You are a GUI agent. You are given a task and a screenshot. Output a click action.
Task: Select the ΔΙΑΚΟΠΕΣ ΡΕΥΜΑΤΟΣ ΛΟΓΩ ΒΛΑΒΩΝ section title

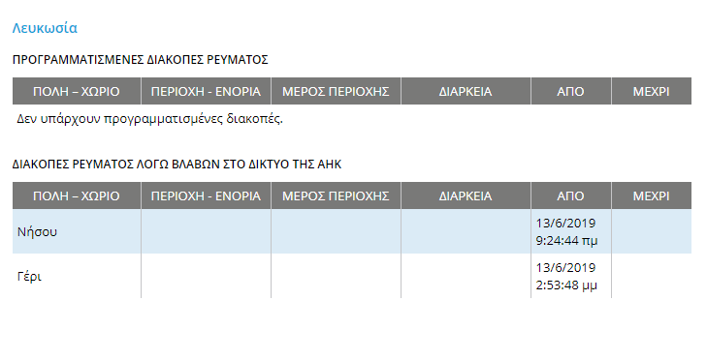coord(177,165)
